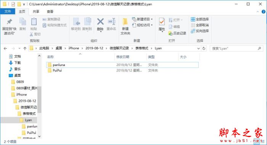Click the Open (打开) ribbon button
267x145 pixels.
pos(175,20)
